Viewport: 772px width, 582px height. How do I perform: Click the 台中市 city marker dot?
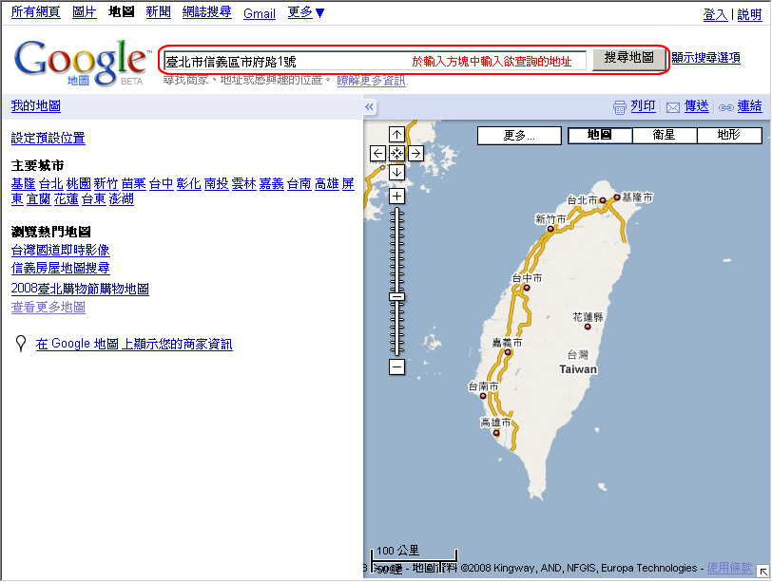(527, 288)
